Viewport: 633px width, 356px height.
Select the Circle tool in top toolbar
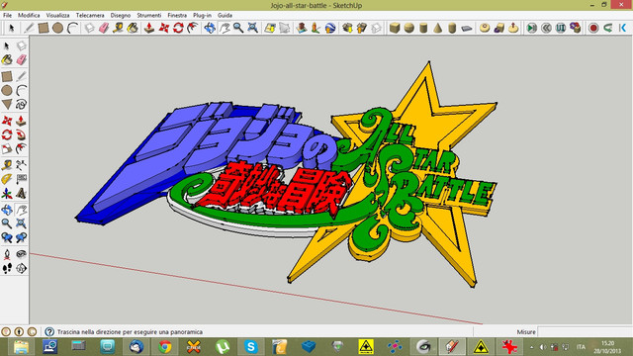[x=57, y=28]
